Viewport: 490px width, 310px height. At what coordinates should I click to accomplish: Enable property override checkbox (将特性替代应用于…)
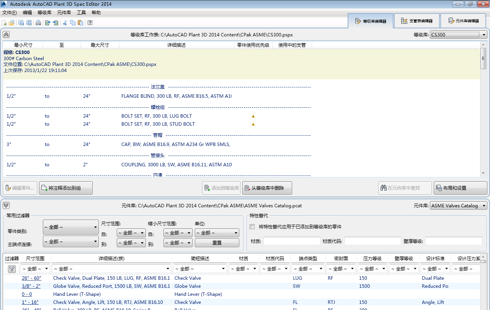coord(252,226)
